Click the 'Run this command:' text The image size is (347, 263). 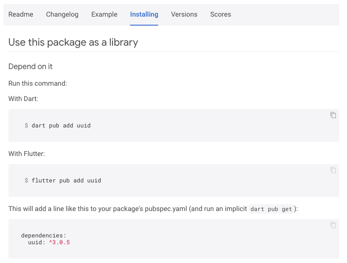coord(38,84)
